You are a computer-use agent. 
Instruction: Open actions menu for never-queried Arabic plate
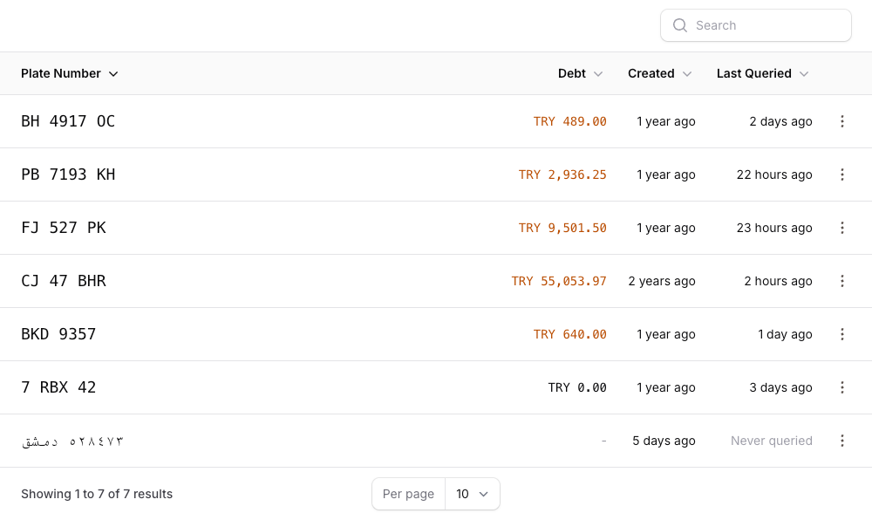841,441
